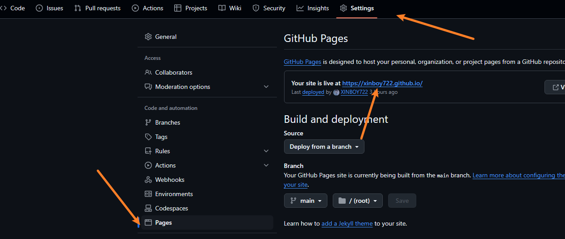Open the Wiki tab
Viewport: 565px width, 239px height.
(230, 8)
